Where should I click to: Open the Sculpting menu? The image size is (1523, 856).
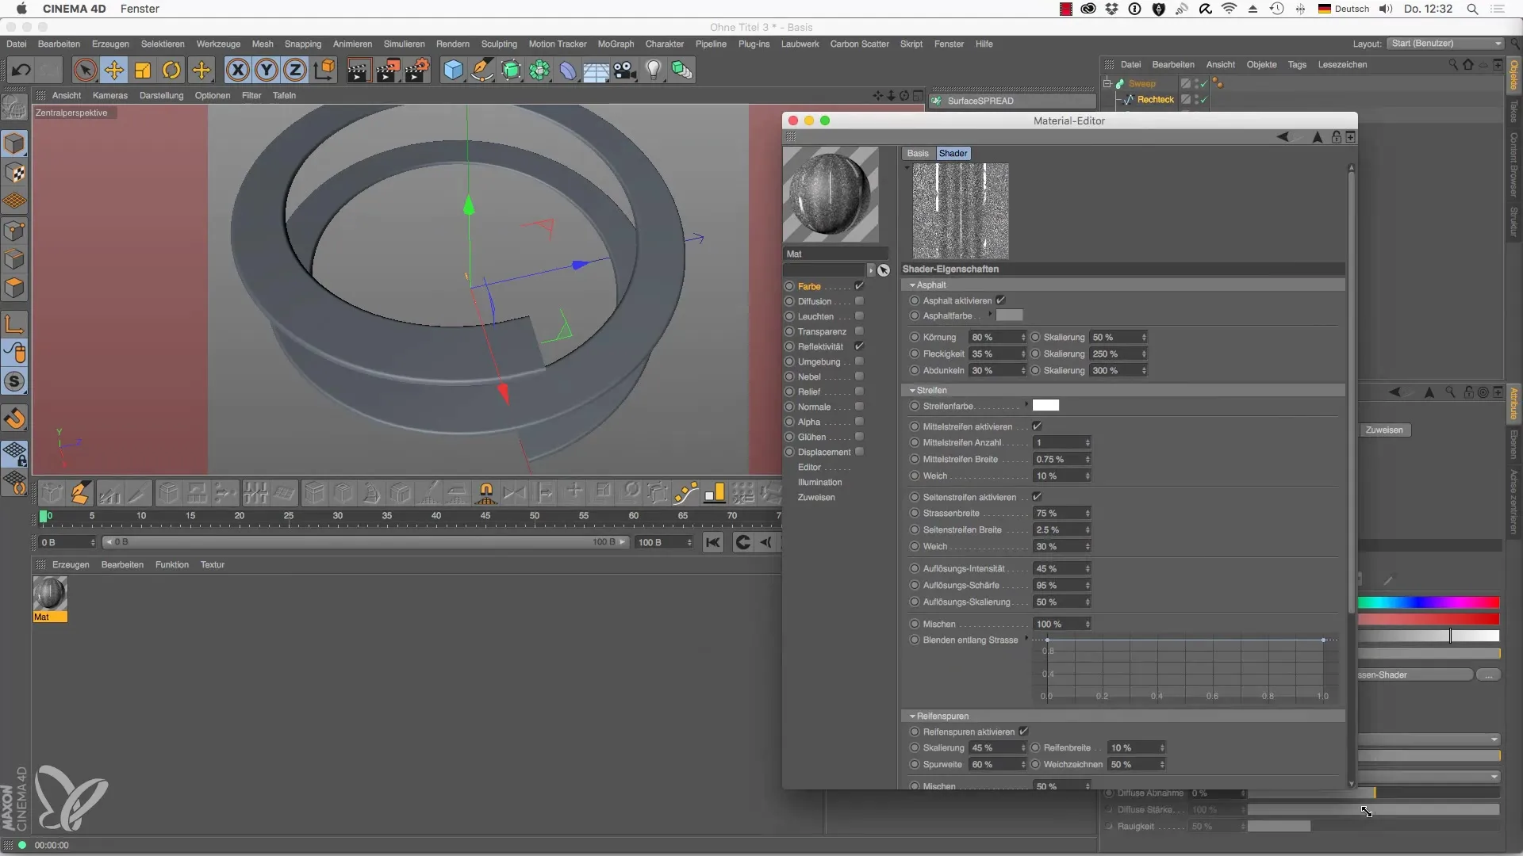[499, 44]
